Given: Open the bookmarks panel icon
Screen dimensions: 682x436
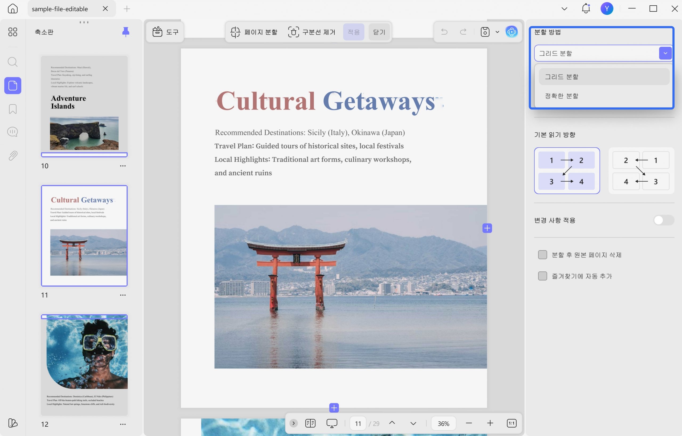Looking at the screenshot, I should pyautogui.click(x=13, y=109).
